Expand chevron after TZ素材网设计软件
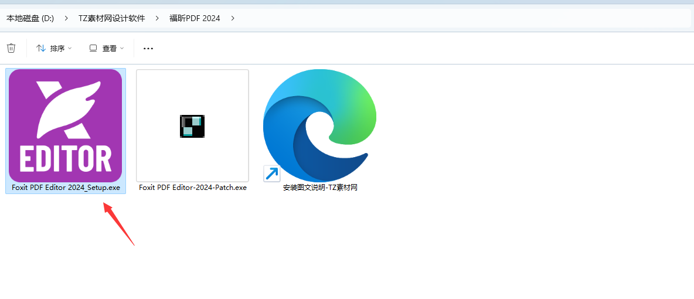The image size is (694, 299). click(x=157, y=18)
